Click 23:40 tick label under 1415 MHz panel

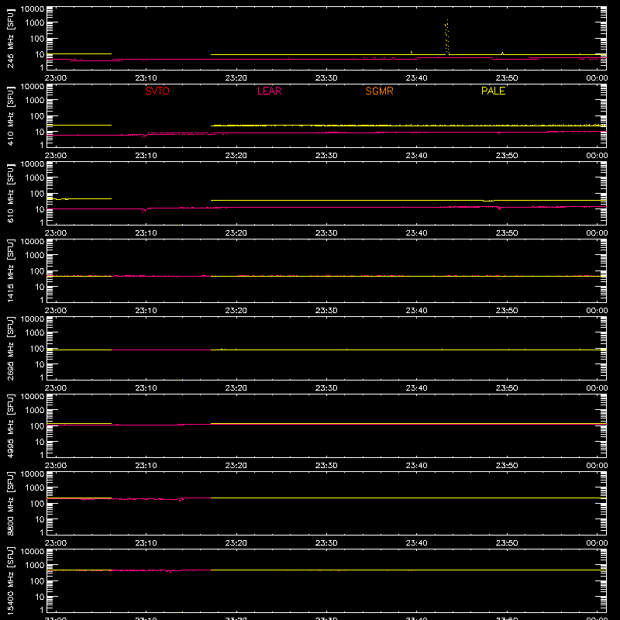click(x=416, y=311)
